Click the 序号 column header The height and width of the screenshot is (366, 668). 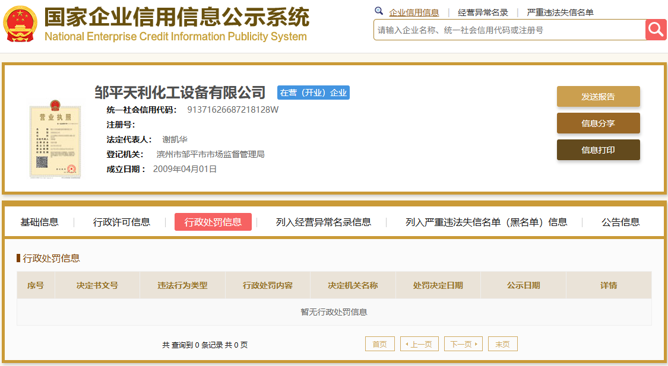36,285
